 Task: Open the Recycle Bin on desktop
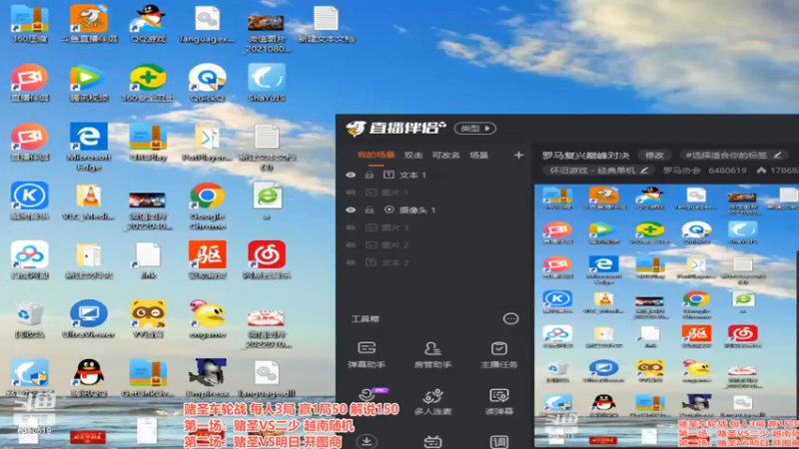30,319
